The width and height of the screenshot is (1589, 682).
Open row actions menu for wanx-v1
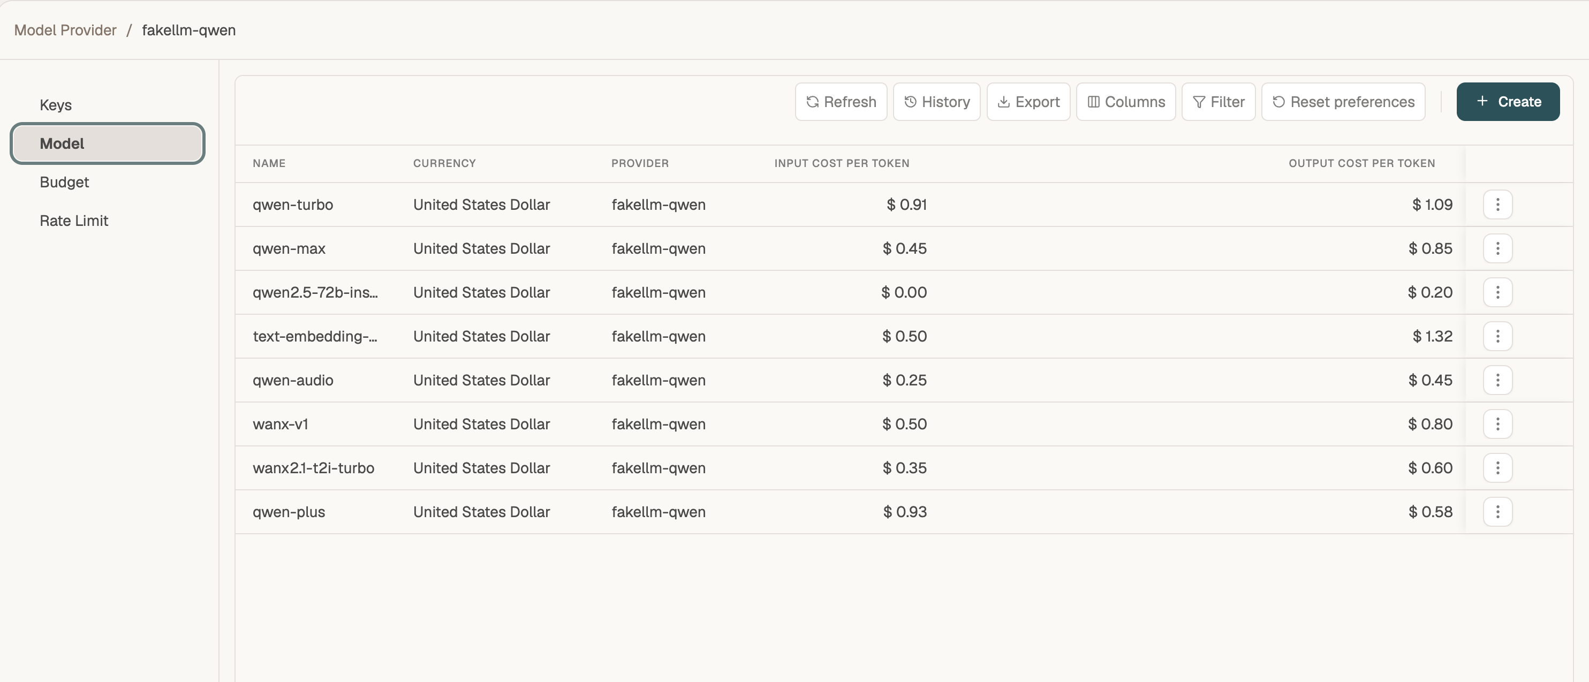point(1497,423)
